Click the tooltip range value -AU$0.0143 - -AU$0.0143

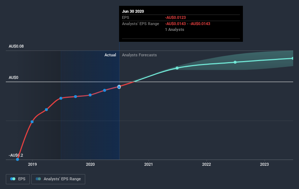pyautogui.click(x=188, y=24)
